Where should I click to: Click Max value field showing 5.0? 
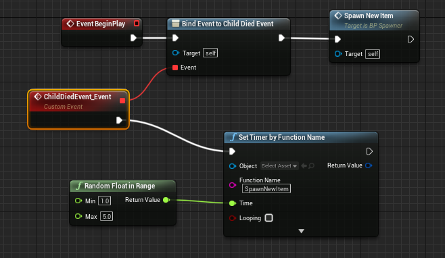(106, 216)
